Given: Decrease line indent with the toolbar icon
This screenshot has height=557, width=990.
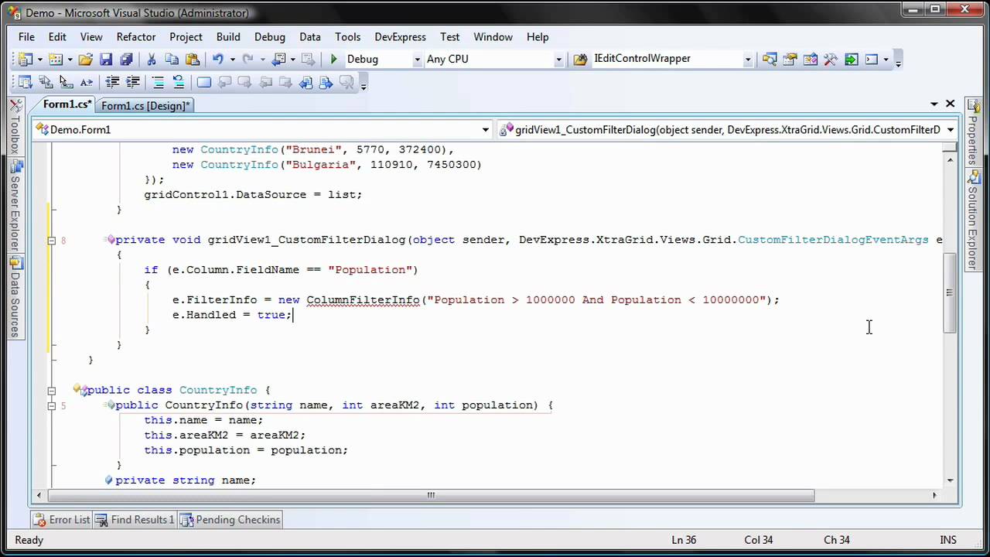Looking at the screenshot, I should click(x=112, y=82).
